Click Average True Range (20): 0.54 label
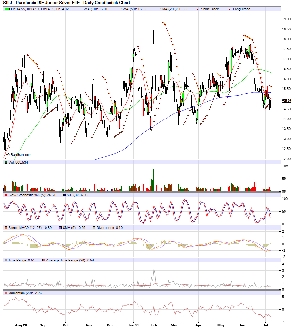The image size is (294, 335). point(70,261)
